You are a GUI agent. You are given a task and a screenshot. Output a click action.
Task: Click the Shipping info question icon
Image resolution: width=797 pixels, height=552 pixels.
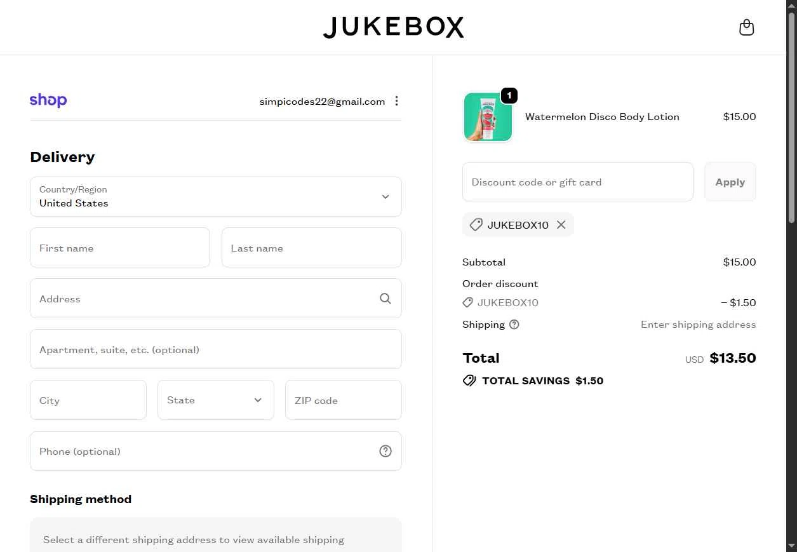(x=514, y=325)
